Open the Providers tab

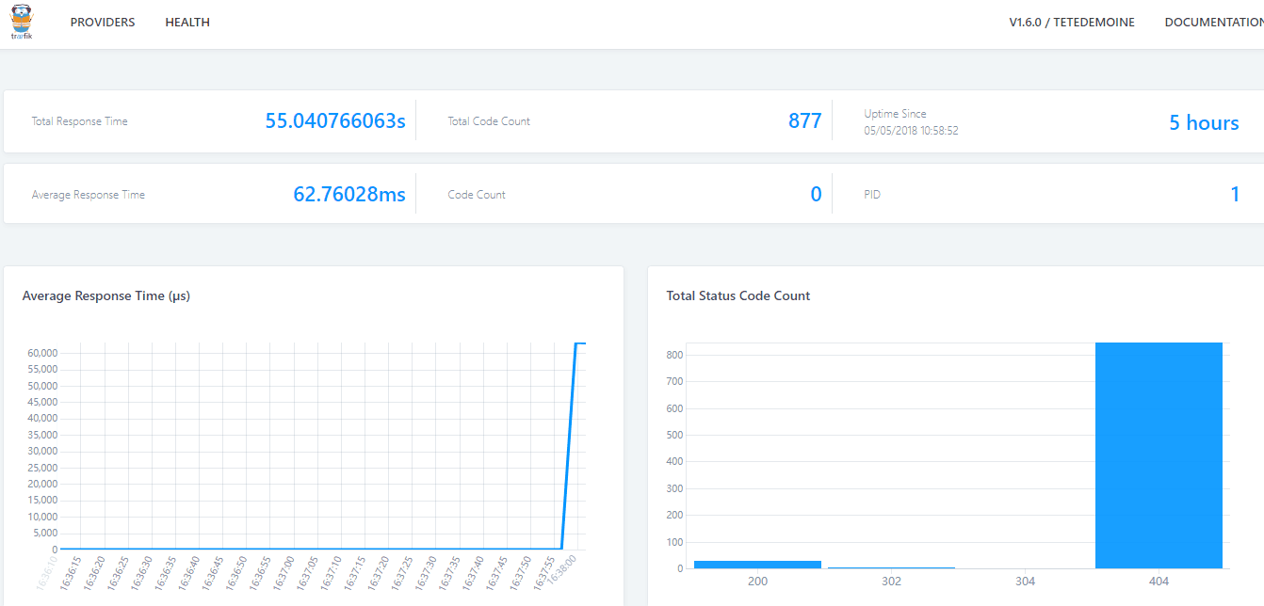[x=103, y=23]
